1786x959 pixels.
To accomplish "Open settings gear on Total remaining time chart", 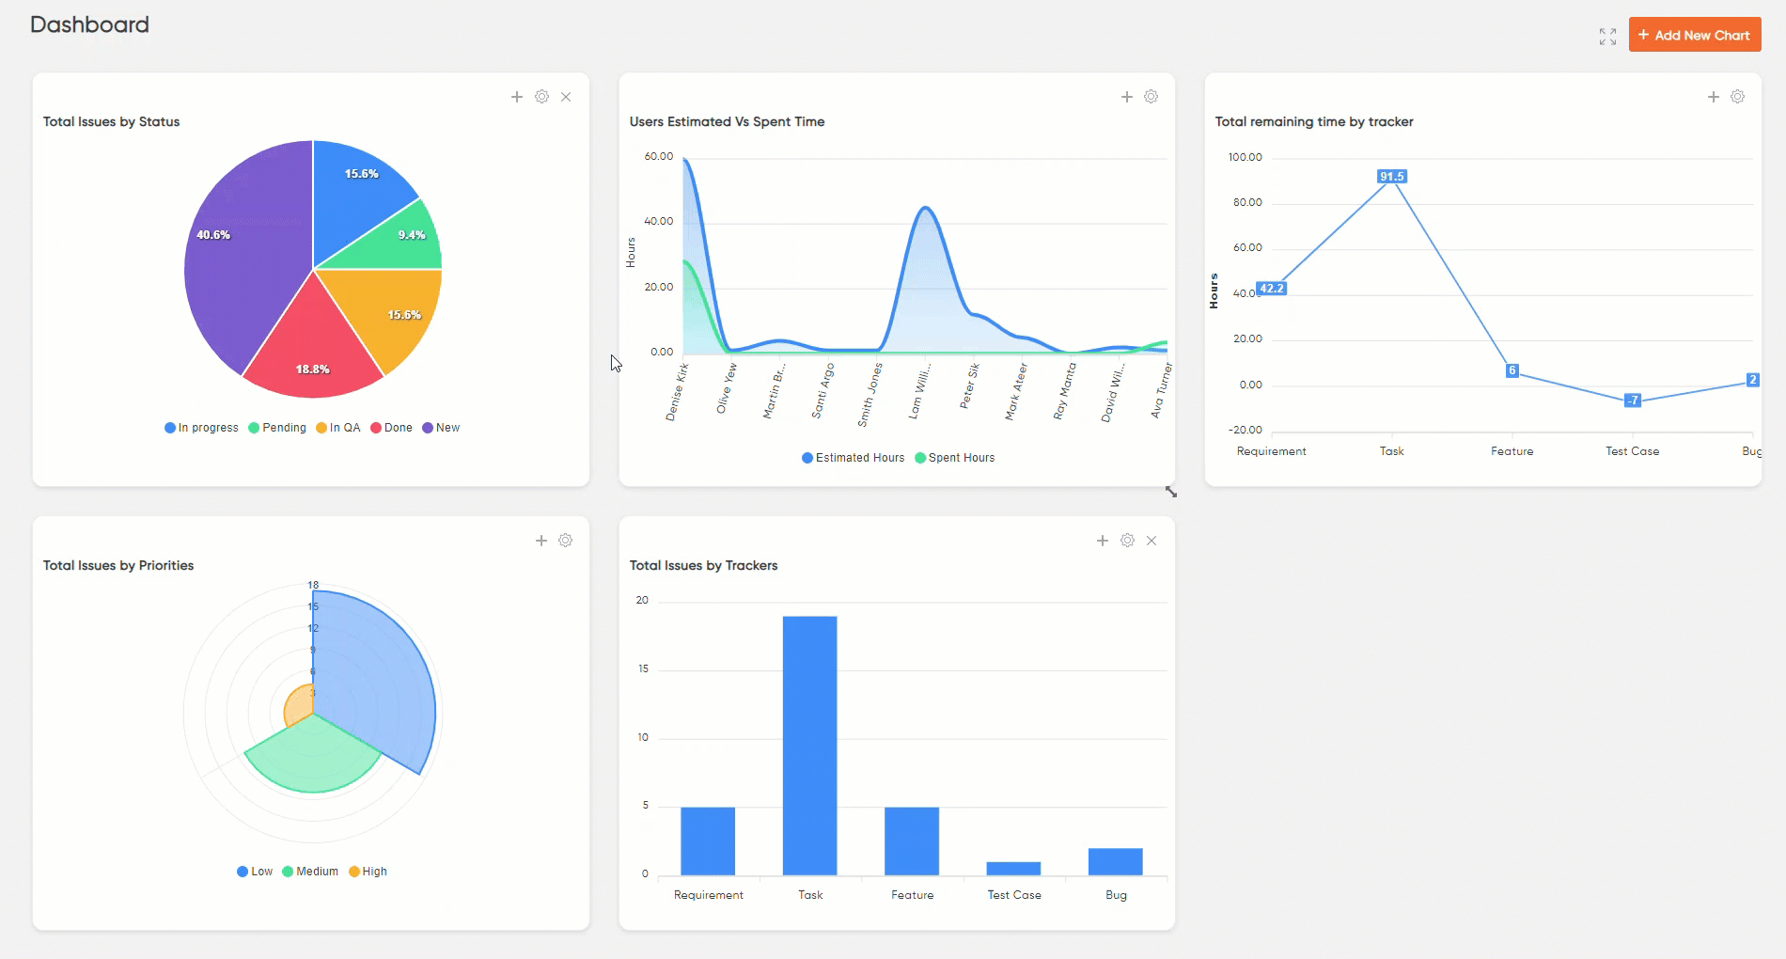I will pyautogui.click(x=1737, y=97).
